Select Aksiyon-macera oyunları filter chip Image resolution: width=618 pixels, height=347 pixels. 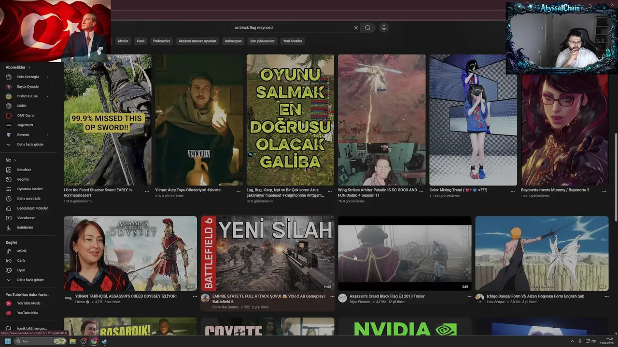coord(197,41)
